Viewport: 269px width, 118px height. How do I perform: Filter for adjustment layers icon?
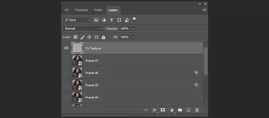point(104,20)
